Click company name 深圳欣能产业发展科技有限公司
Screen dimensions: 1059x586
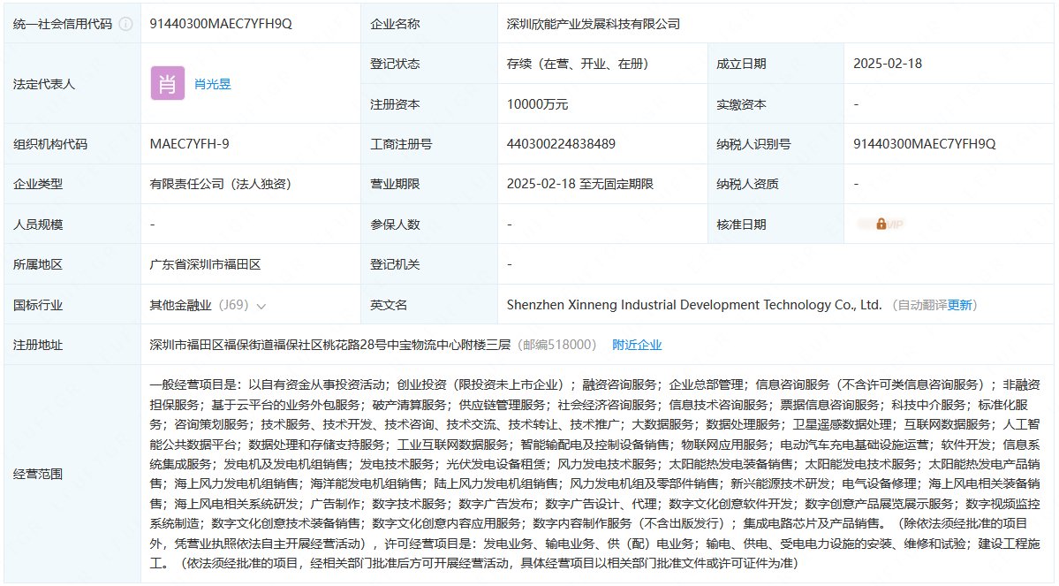tap(592, 24)
